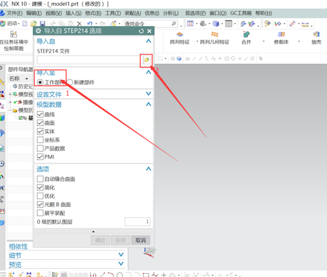The height and width of the screenshot is (277, 327).
Task: Toggle the Simplify checkbox (简化)
Action: click(40, 187)
